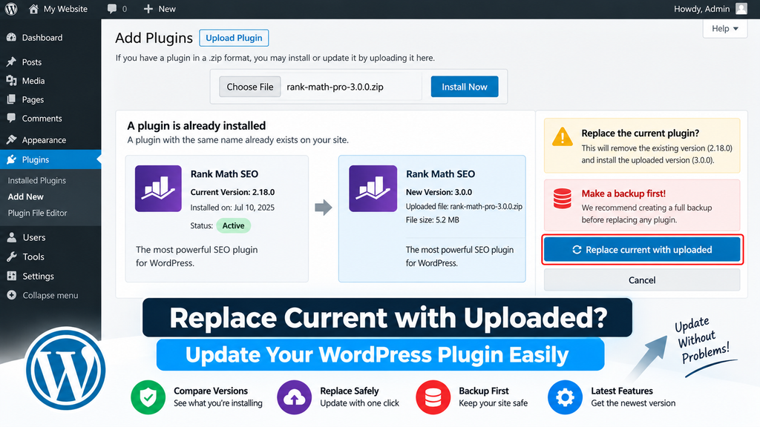This screenshot has height=427, width=760.
Task: Click 'File size: 5.2 MB' text
Action: click(433, 219)
